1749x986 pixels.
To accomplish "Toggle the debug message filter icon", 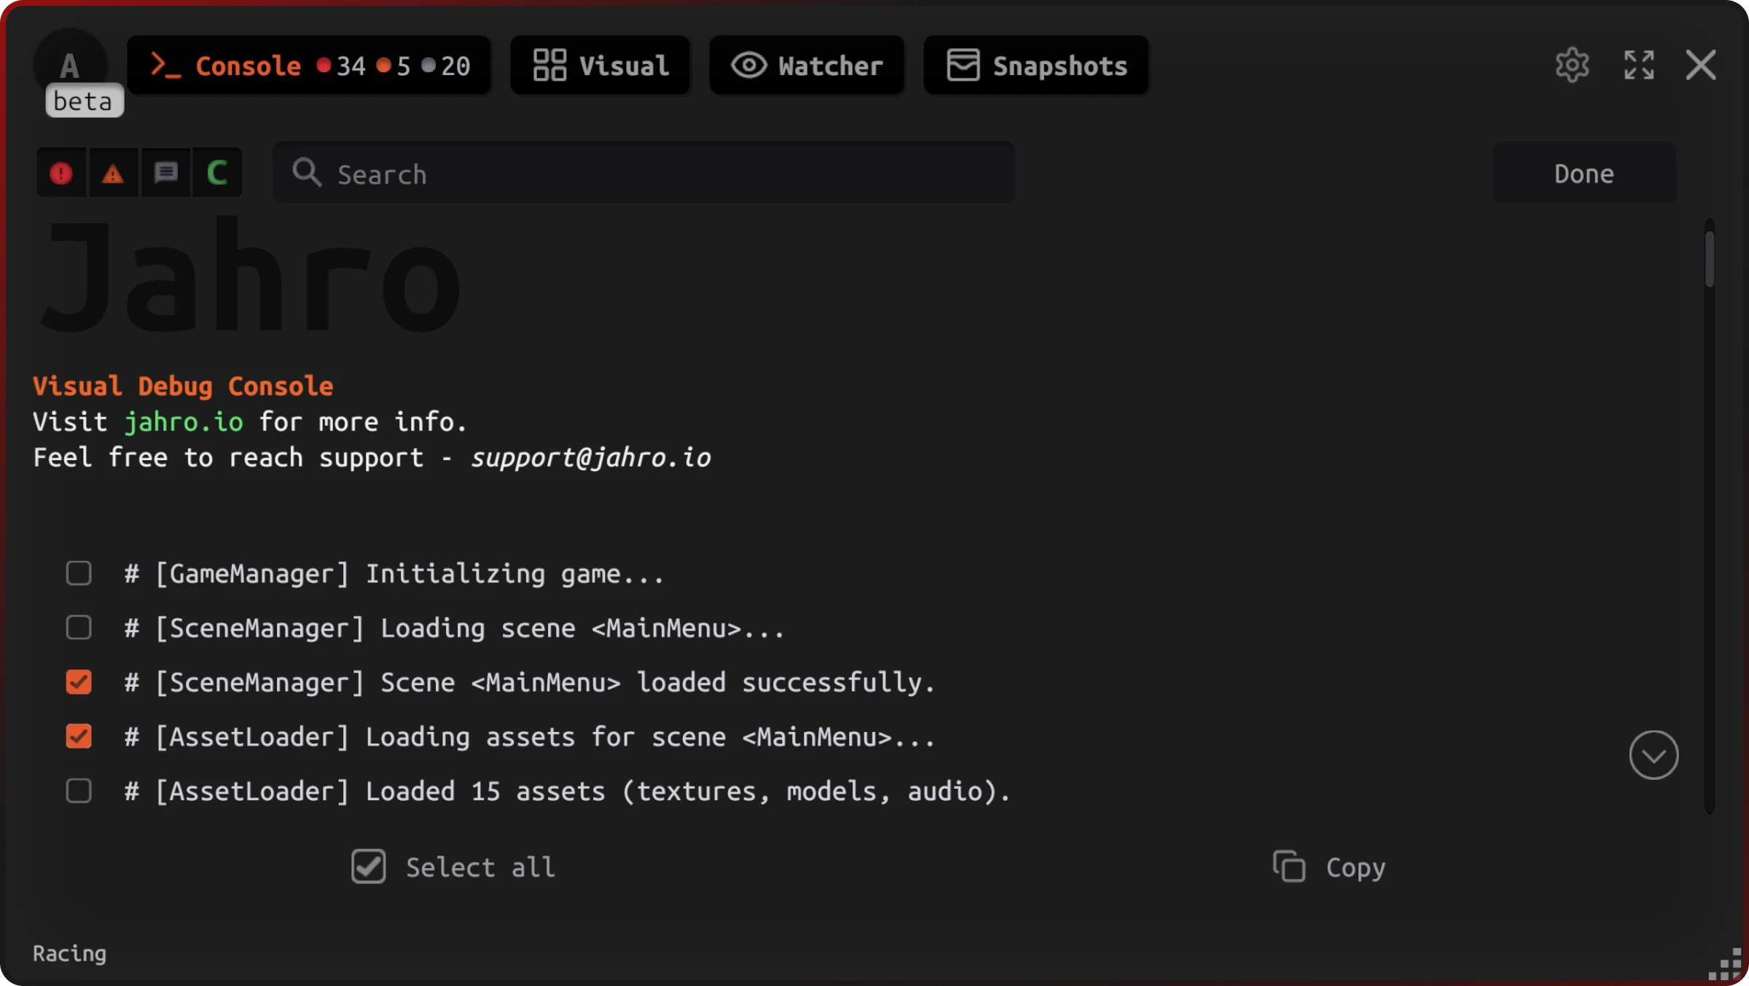I will coord(165,173).
